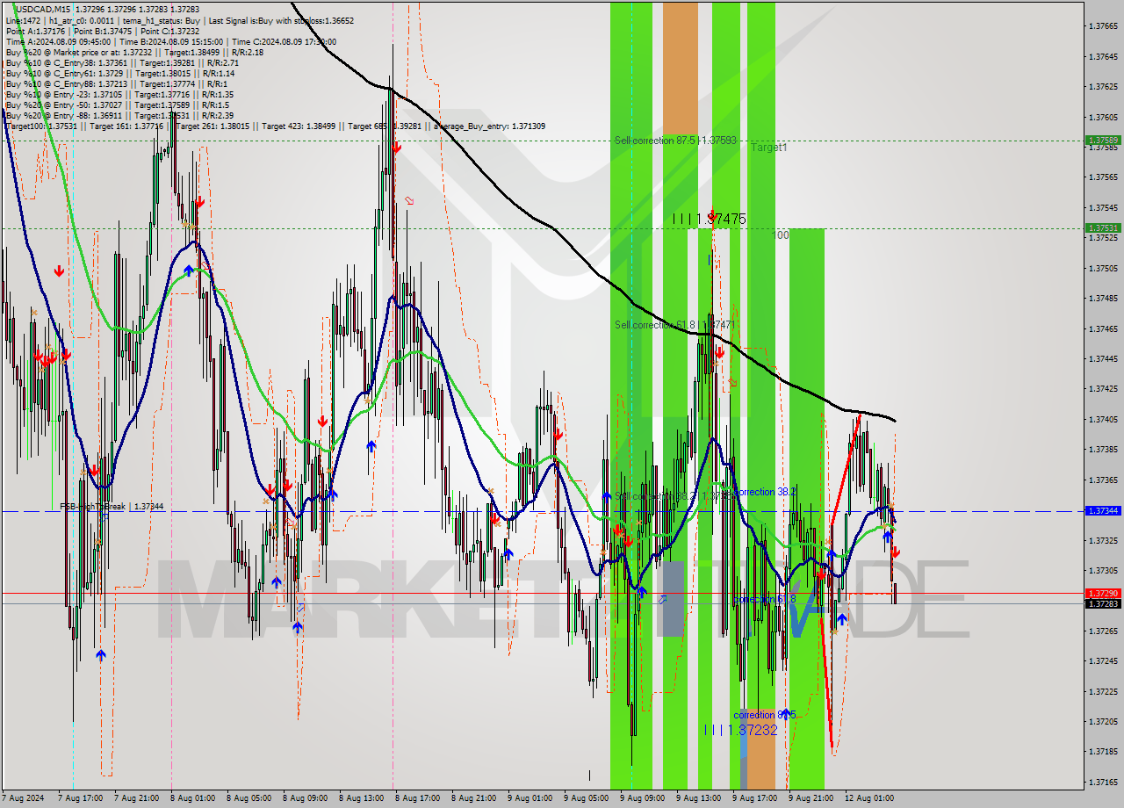Click 1.37665 on the price scale

[x=1103, y=26]
